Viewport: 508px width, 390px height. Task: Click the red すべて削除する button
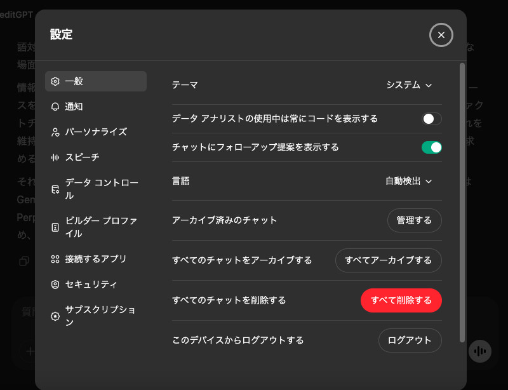[x=401, y=300]
